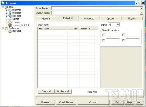Sort by the File name column header
Viewport: 146px width, 107px height.
53,29
